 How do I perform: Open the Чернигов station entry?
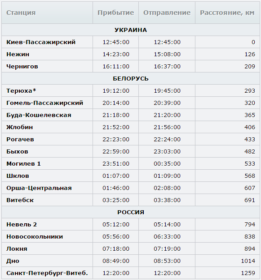click(22, 67)
